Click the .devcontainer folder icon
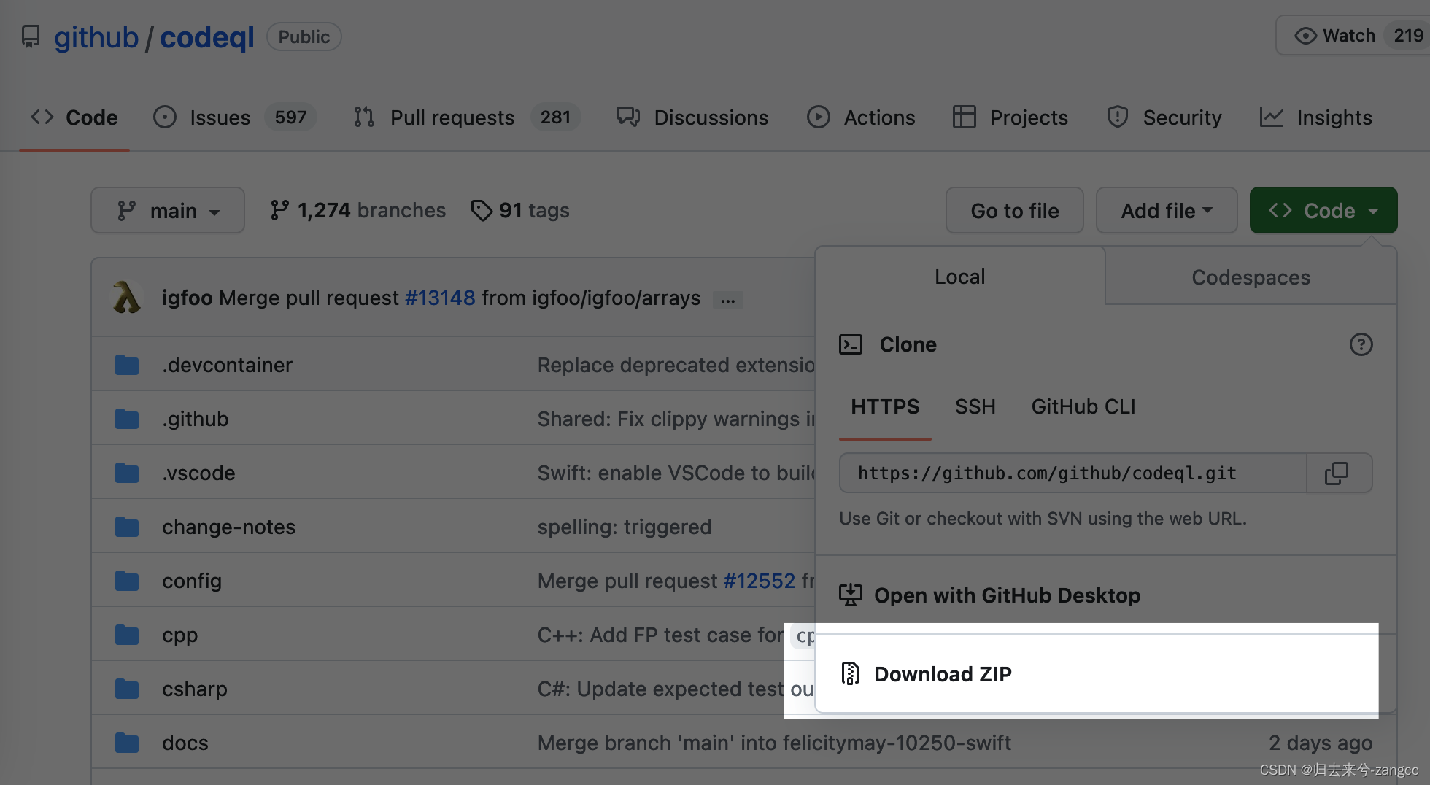 127,365
